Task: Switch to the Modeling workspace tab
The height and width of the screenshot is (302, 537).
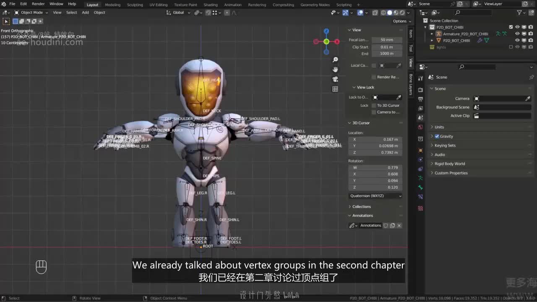Action: pyautogui.click(x=112, y=5)
